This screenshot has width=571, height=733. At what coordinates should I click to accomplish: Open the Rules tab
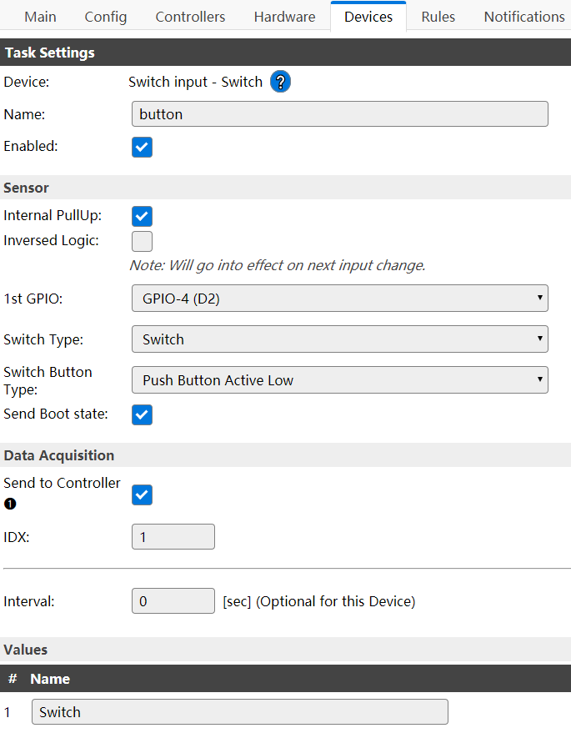pos(438,17)
